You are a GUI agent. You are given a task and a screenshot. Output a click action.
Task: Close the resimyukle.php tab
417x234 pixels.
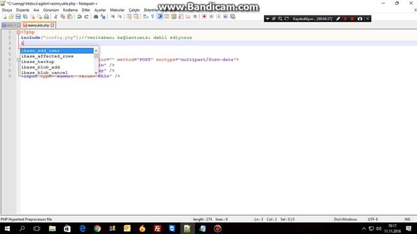[x=52, y=25]
